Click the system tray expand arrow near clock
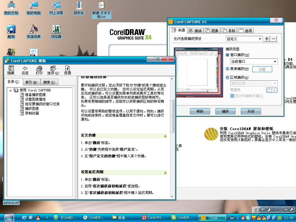296x222 pixels. click(238, 218)
